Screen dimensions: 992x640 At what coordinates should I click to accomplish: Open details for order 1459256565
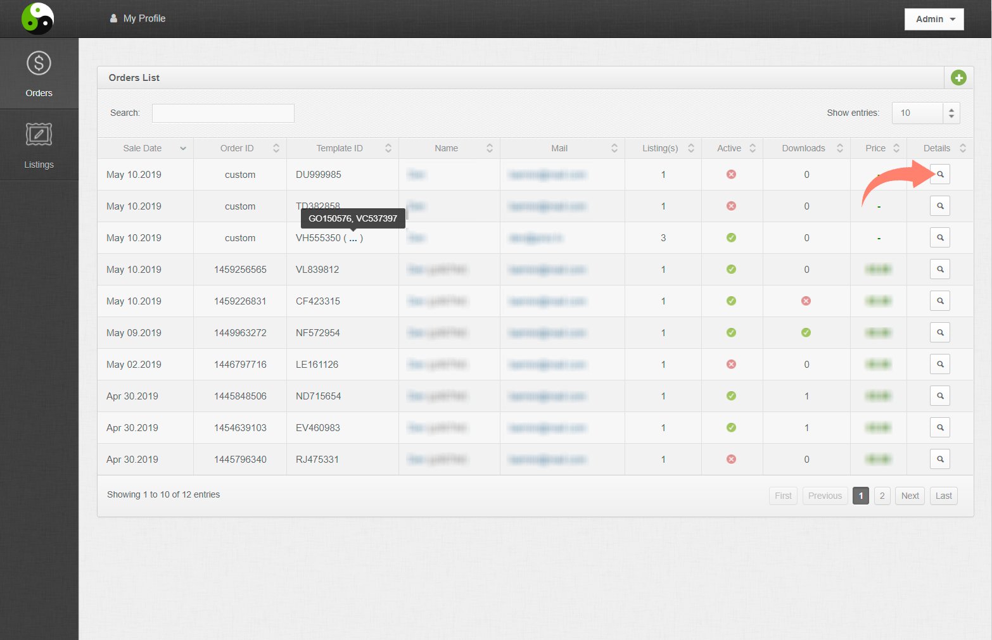(x=940, y=269)
